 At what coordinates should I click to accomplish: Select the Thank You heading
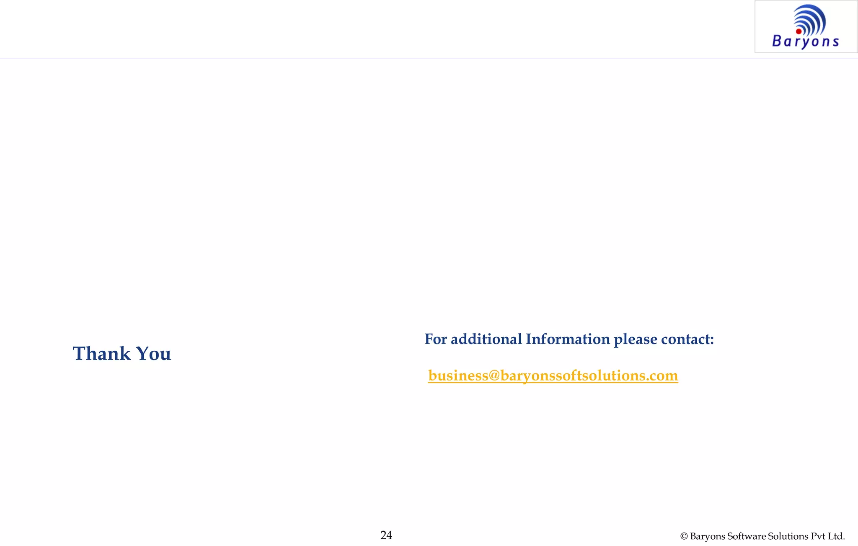(122, 354)
